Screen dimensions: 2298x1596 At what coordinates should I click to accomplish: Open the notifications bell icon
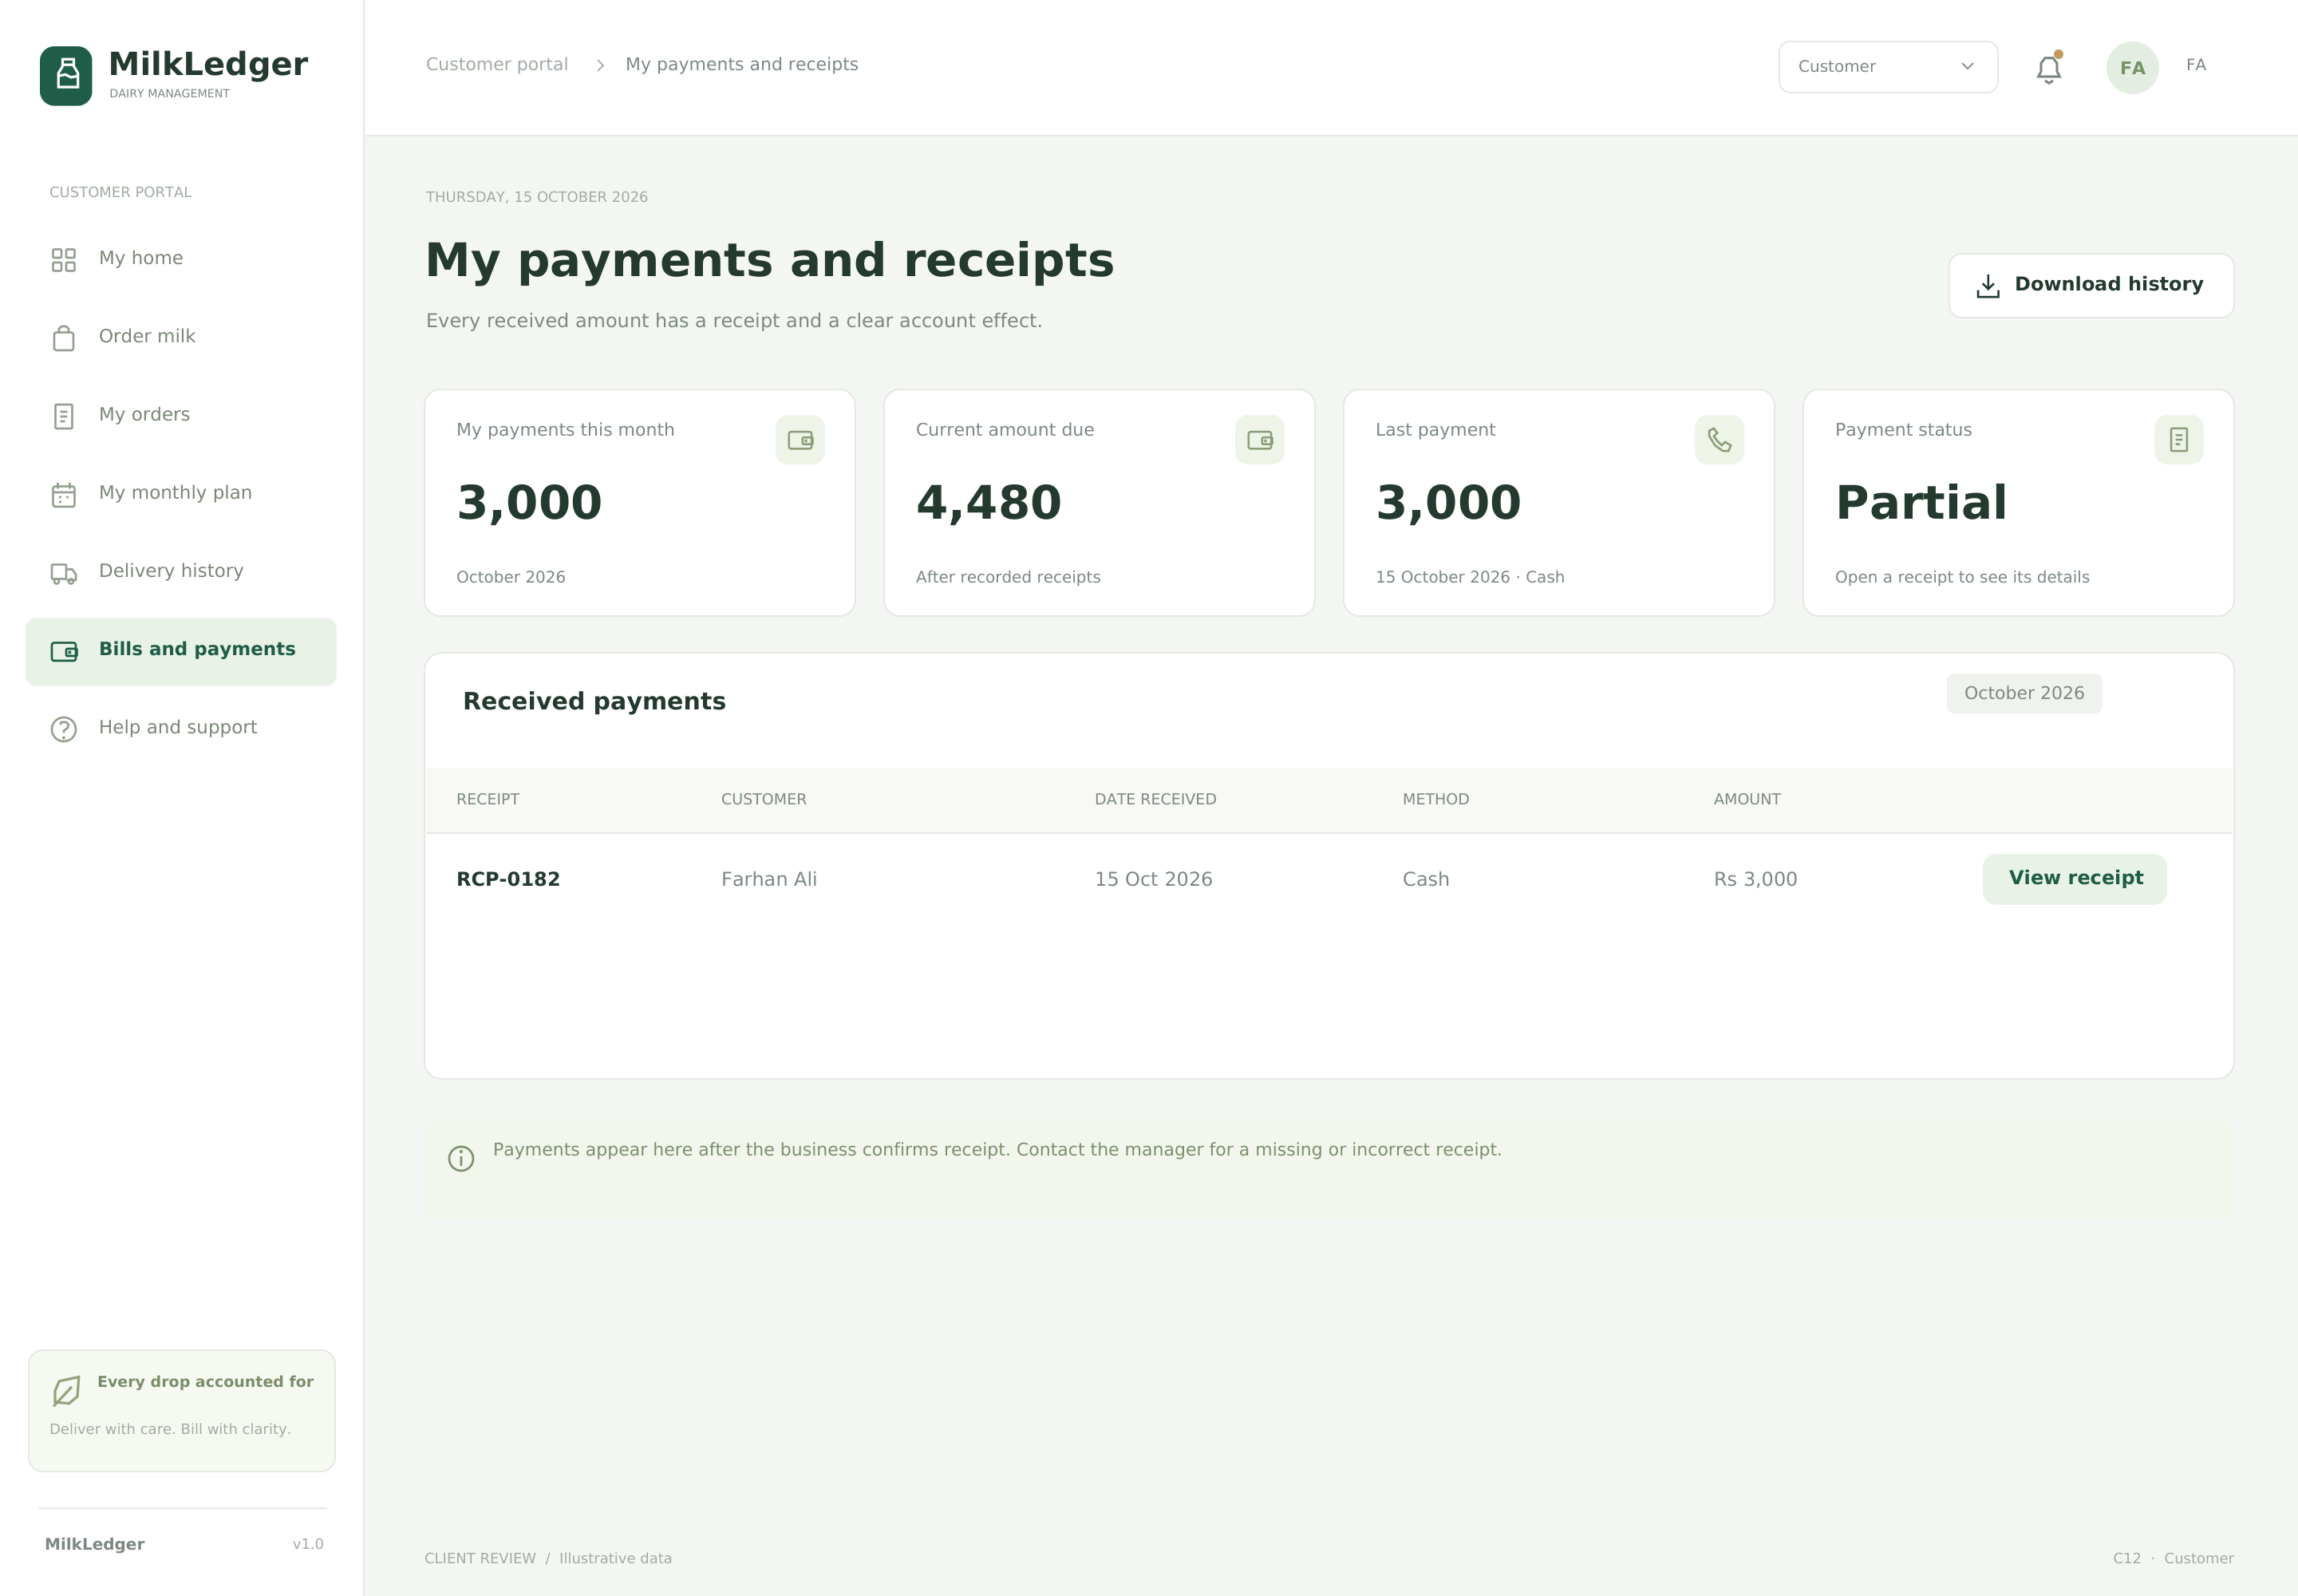pos(2048,68)
